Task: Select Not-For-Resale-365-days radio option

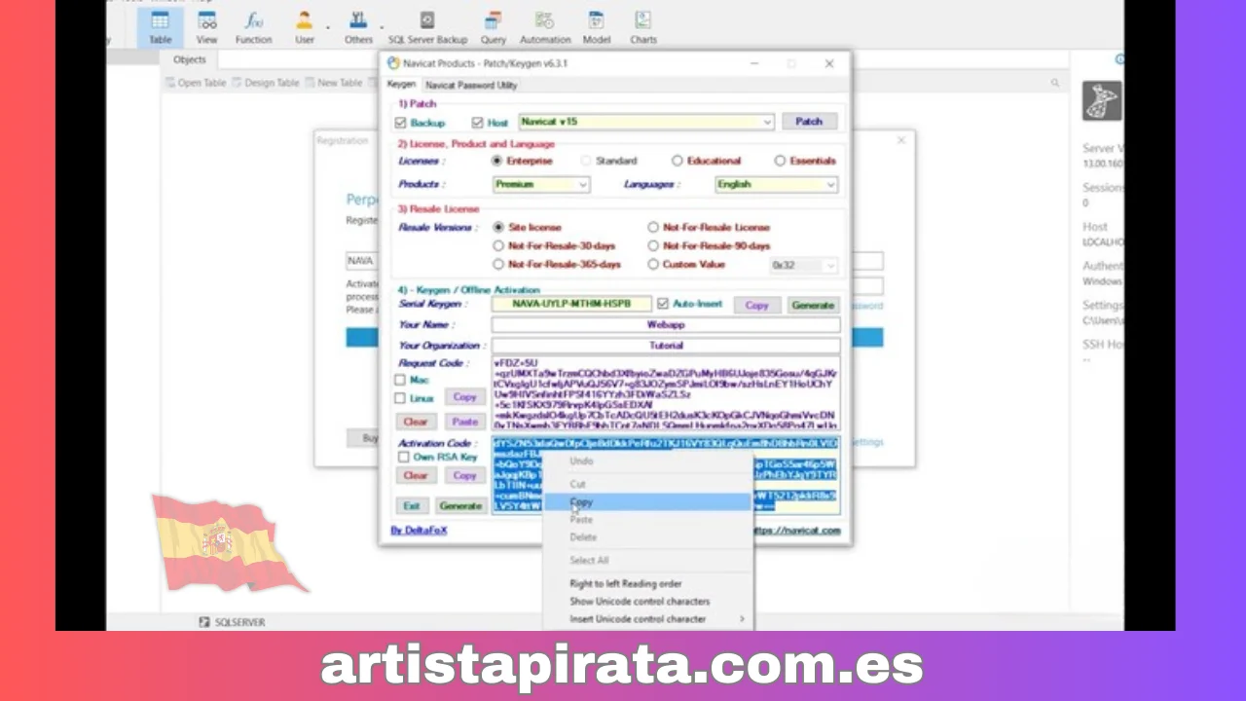Action: point(498,264)
